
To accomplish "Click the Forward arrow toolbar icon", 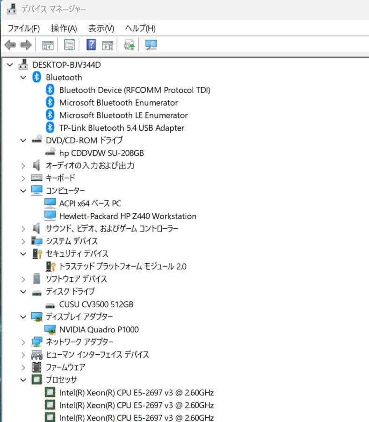I will pyautogui.click(x=26, y=45).
